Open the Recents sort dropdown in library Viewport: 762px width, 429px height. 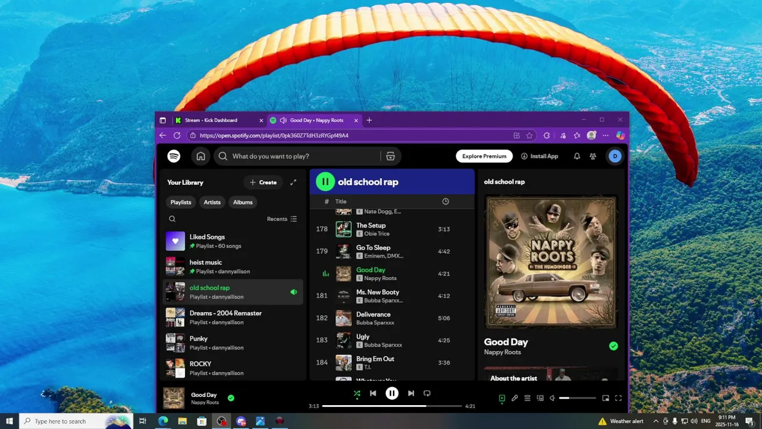point(282,219)
